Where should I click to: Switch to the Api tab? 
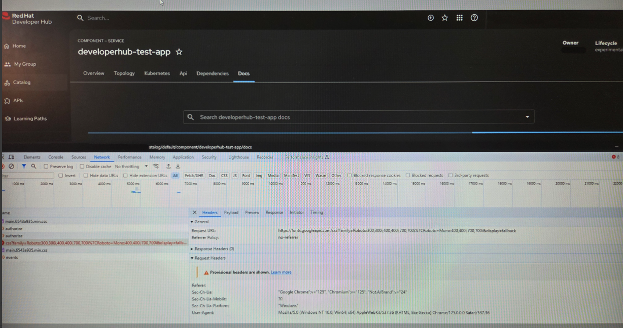point(183,73)
